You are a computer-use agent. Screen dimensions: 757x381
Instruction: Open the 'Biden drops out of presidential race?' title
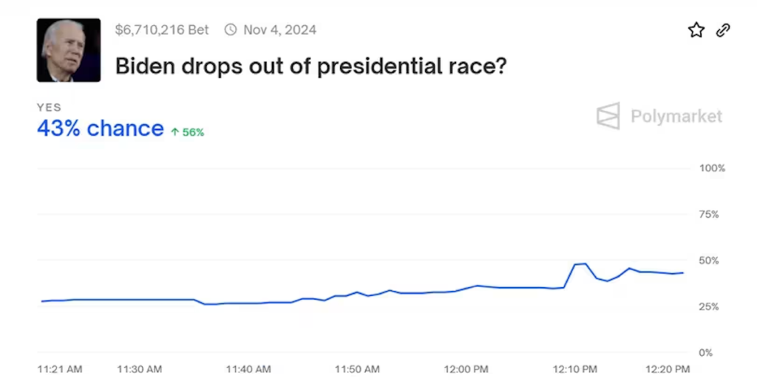click(310, 66)
